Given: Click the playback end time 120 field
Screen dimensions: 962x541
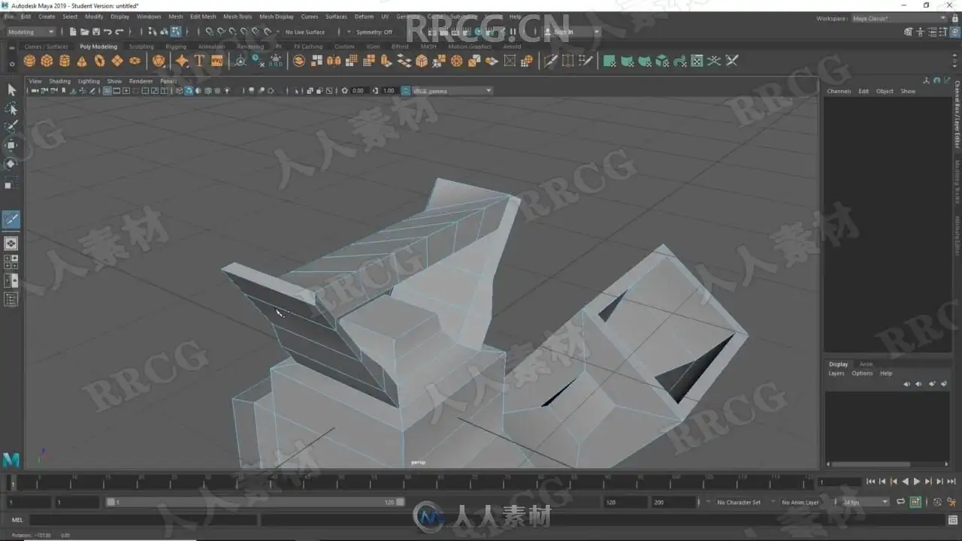Looking at the screenshot, I should point(624,502).
